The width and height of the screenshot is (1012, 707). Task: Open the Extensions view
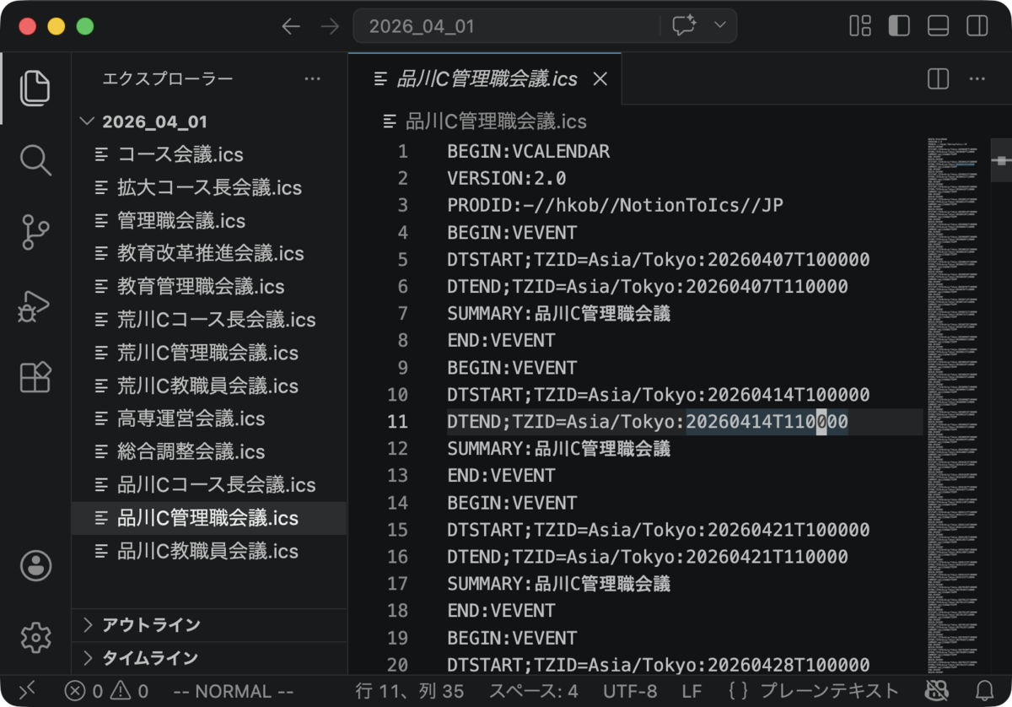35,378
